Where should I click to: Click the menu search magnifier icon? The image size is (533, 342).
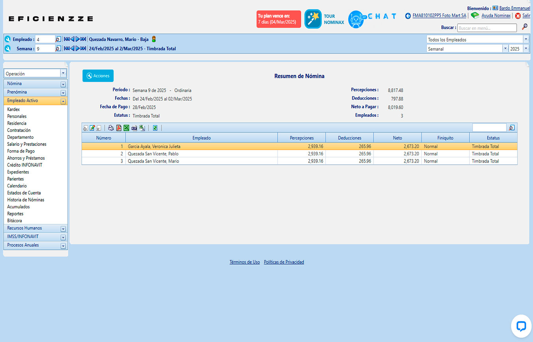click(x=524, y=27)
